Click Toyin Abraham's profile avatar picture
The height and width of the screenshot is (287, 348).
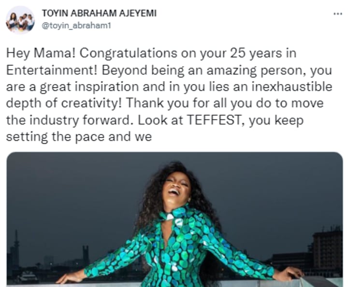20,20
